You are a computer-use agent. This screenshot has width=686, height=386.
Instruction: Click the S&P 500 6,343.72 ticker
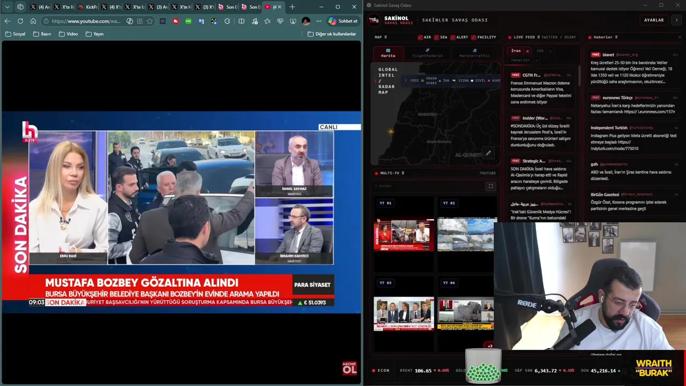[x=544, y=370]
